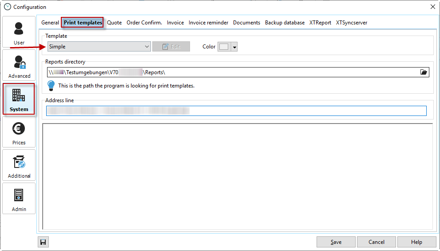Open the User settings section

(19, 32)
